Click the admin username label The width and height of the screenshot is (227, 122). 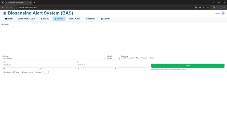point(218,13)
